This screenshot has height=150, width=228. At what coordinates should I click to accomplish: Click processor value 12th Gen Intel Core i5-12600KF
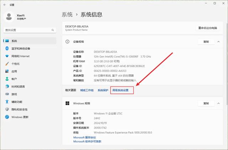(x=122, y=56)
